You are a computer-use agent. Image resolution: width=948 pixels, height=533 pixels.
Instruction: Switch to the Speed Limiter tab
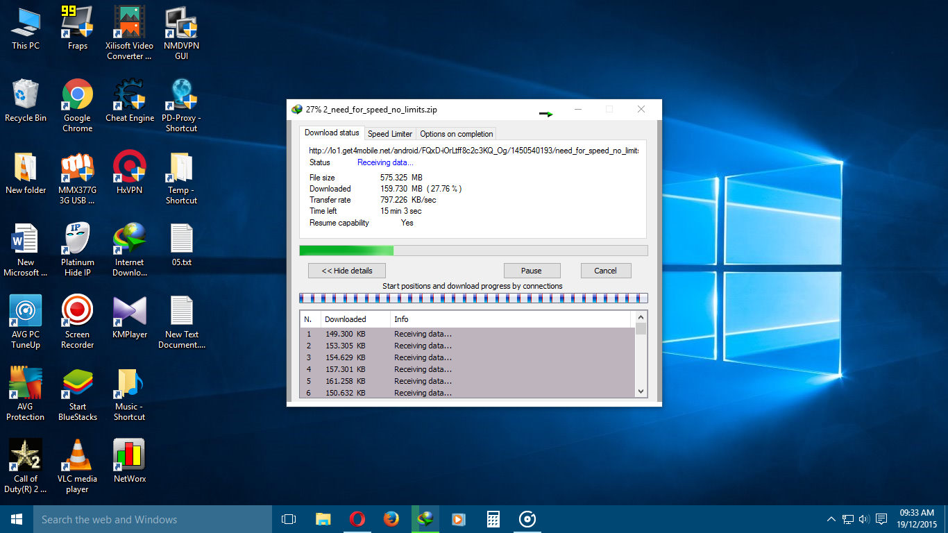[x=390, y=134]
